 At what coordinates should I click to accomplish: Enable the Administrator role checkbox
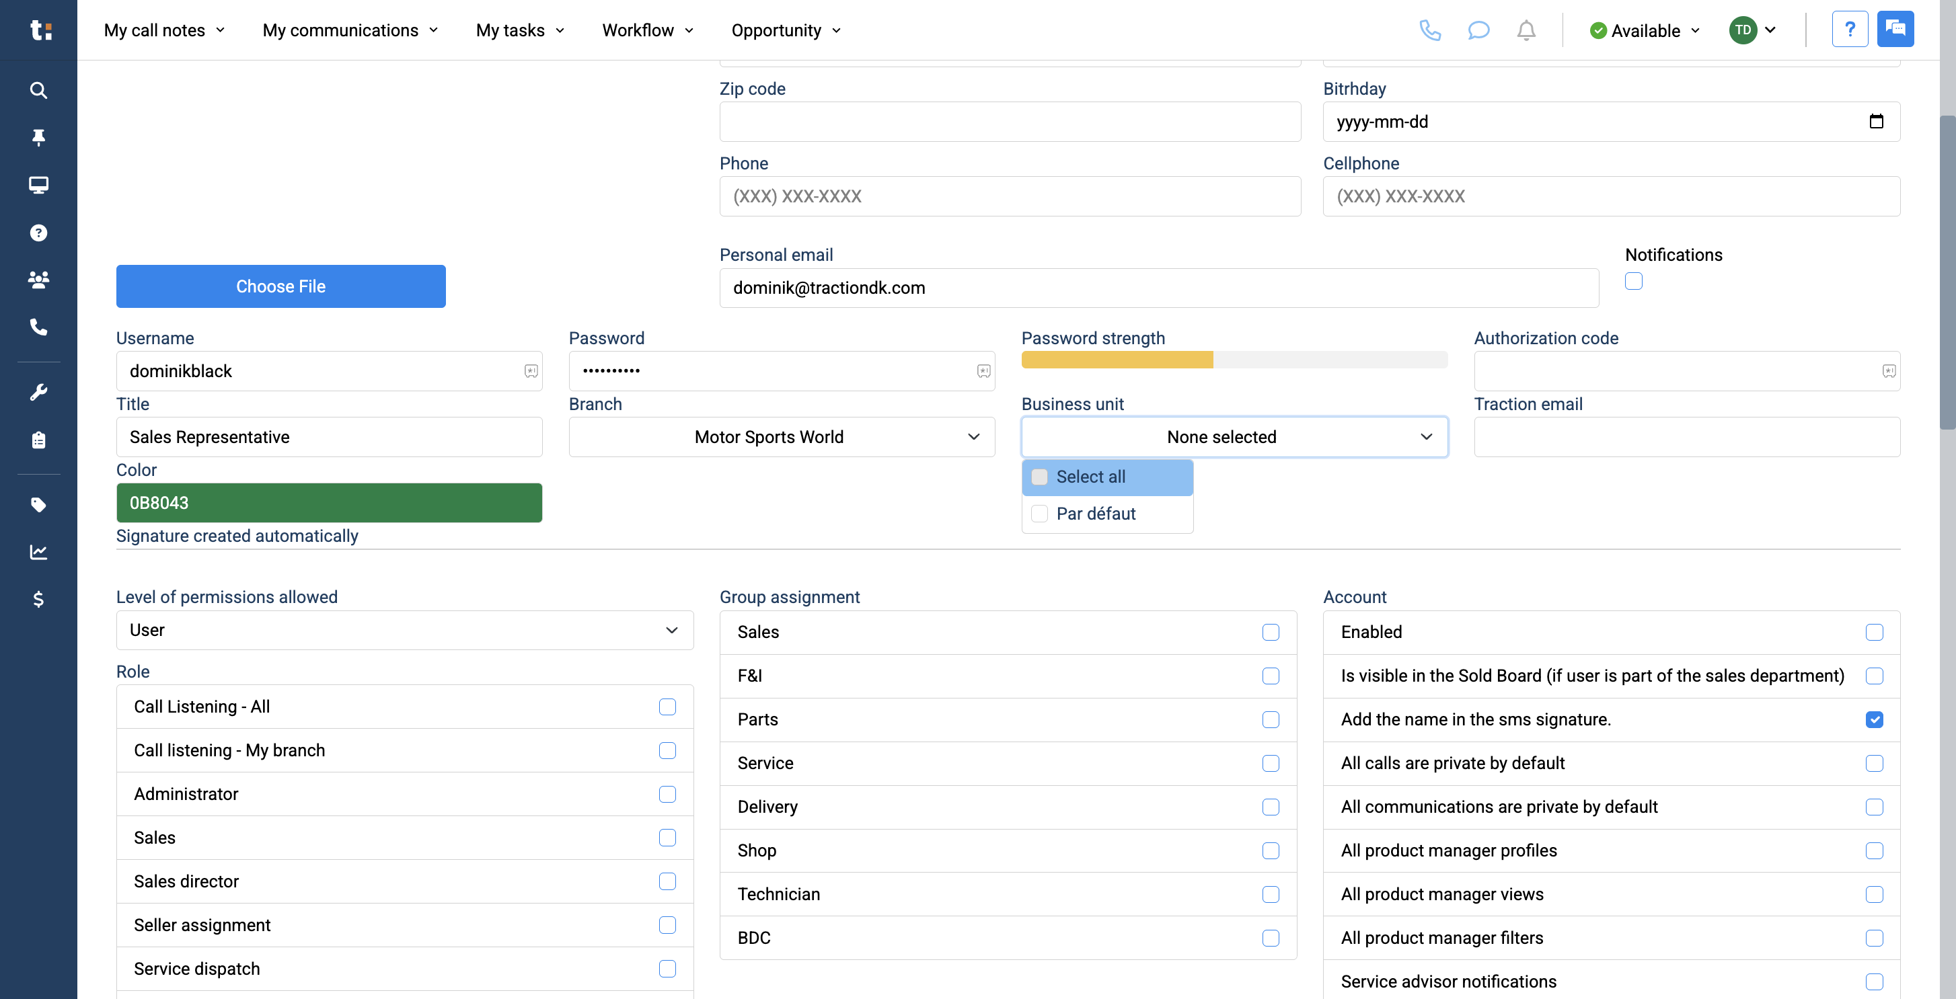click(667, 794)
